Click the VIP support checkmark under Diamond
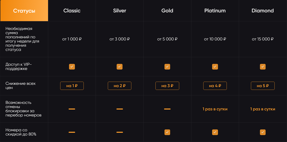287x142 pixels. tap(263, 67)
